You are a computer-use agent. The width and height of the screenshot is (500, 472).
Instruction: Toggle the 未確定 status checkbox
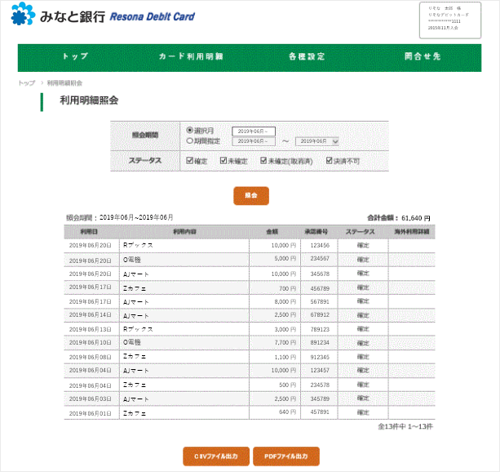coord(223,160)
